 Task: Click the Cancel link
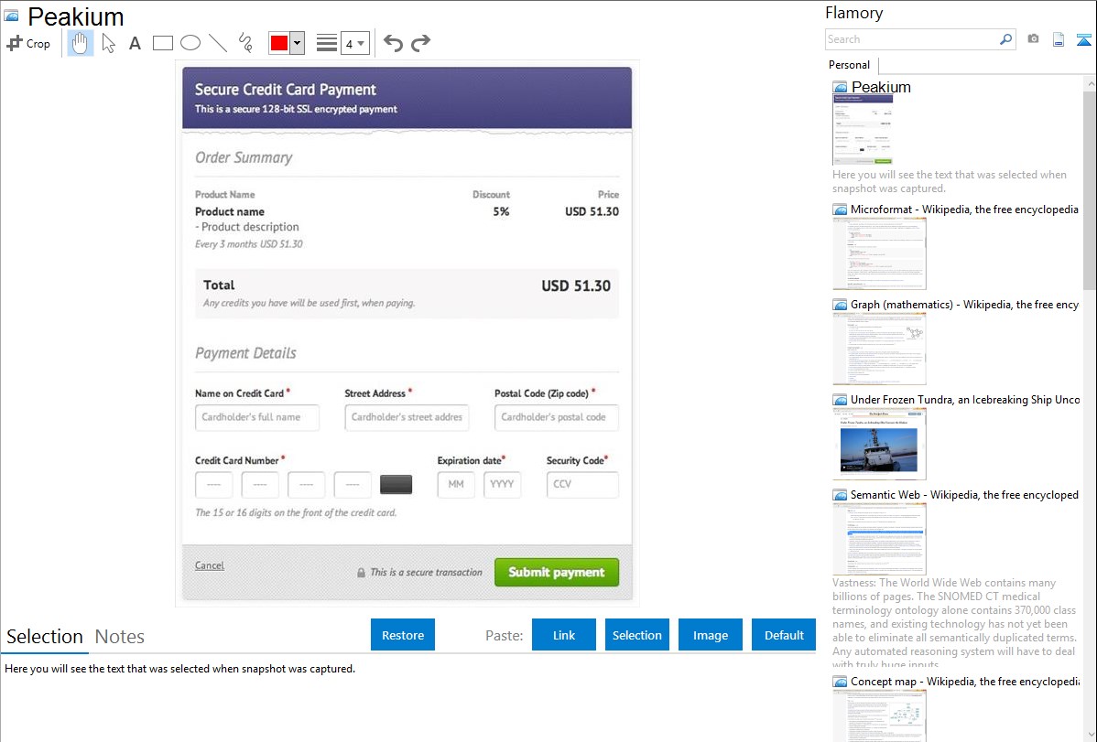(x=209, y=565)
